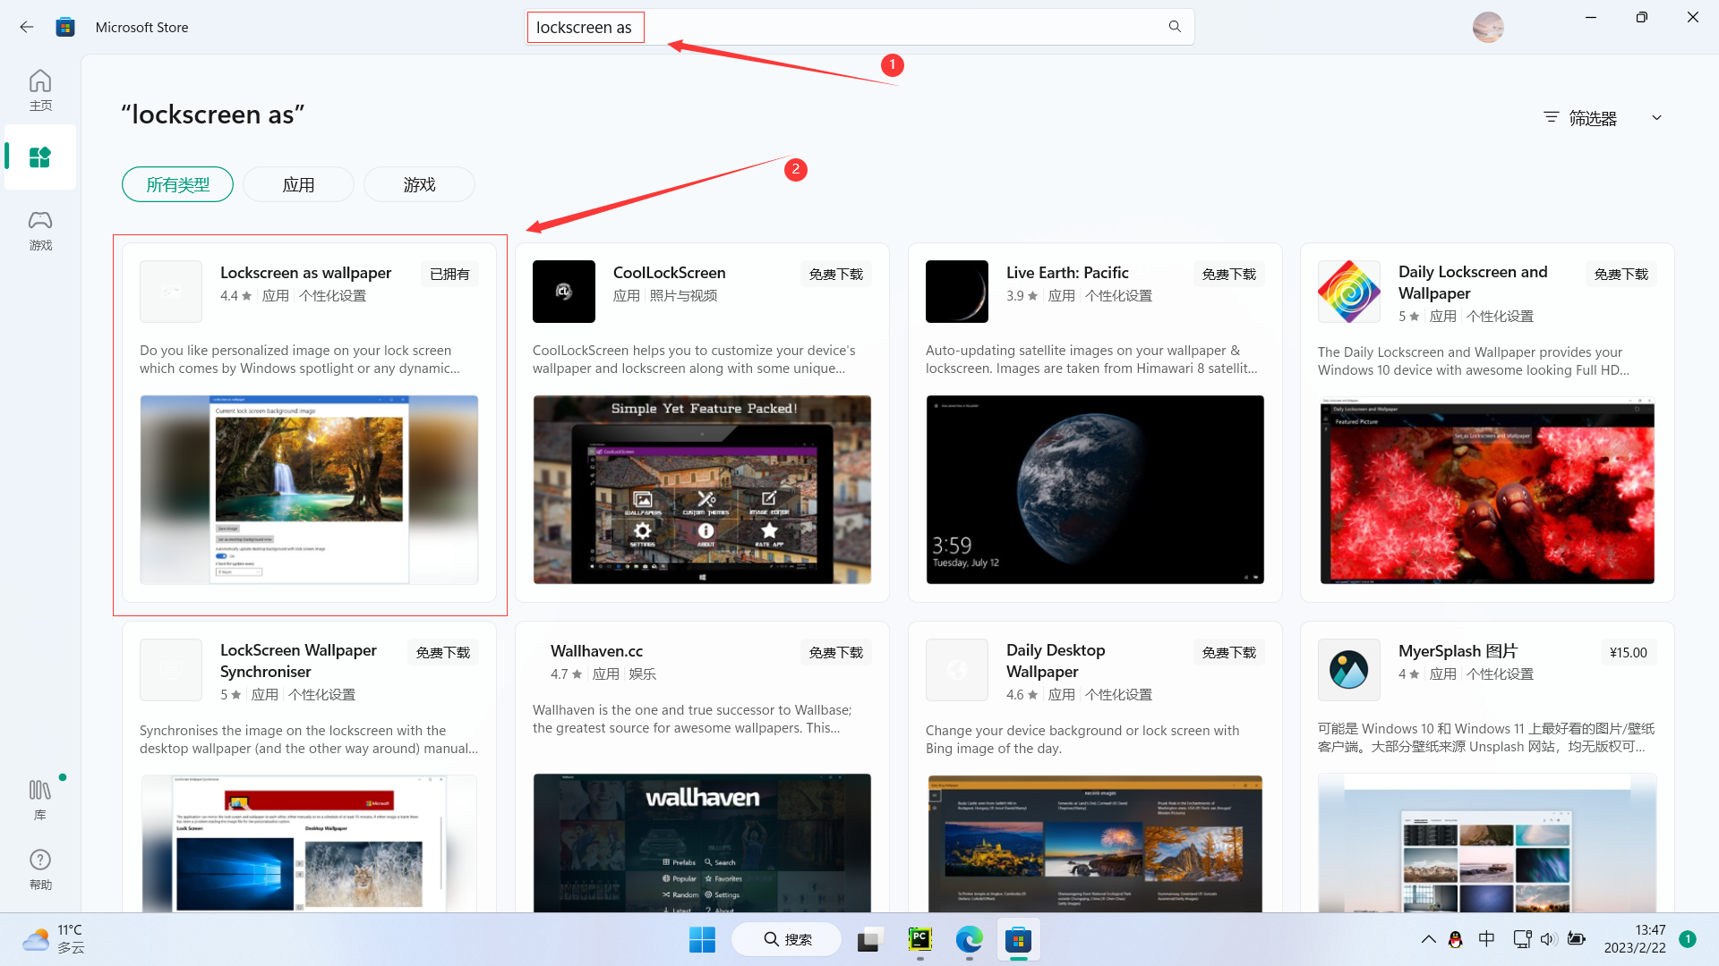This screenshot has height=966, width=1719.
Task: Click the MyerSplash screenshot thumbnail
Action: [1487, 843]
